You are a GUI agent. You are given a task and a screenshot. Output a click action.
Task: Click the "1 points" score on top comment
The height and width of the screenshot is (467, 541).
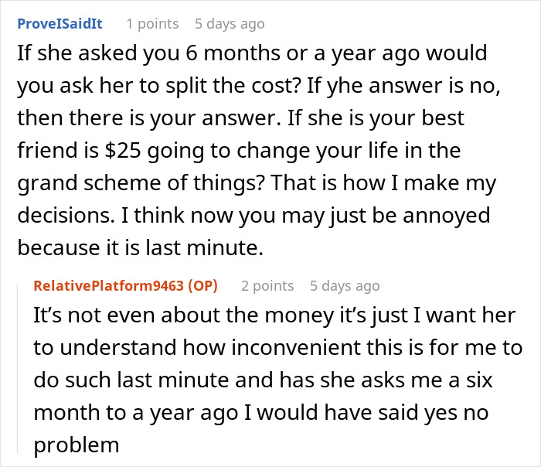[152, 24]
